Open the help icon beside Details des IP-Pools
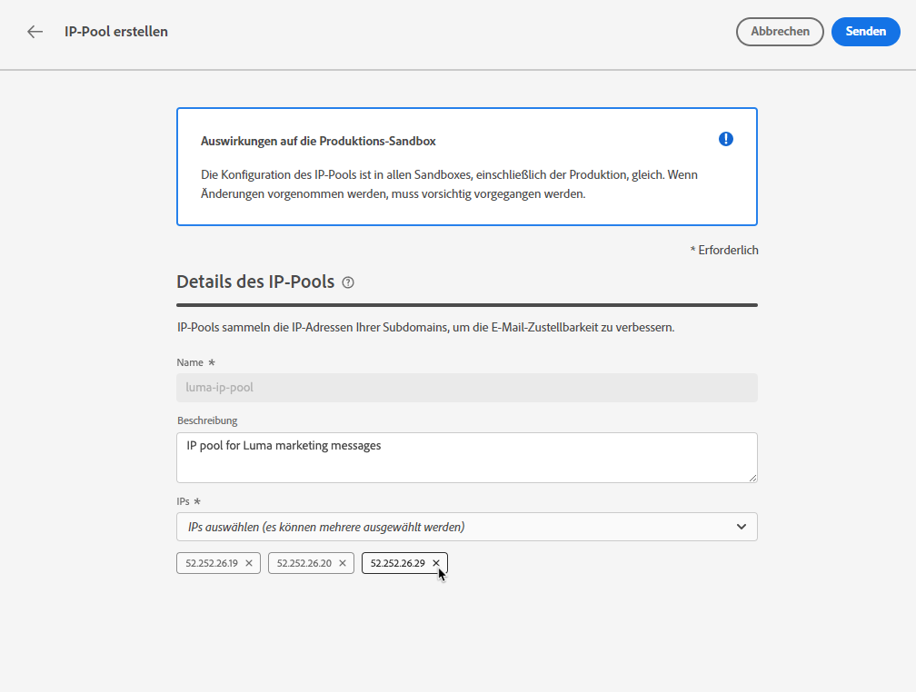The image size is (916, 692). [348, 282]
